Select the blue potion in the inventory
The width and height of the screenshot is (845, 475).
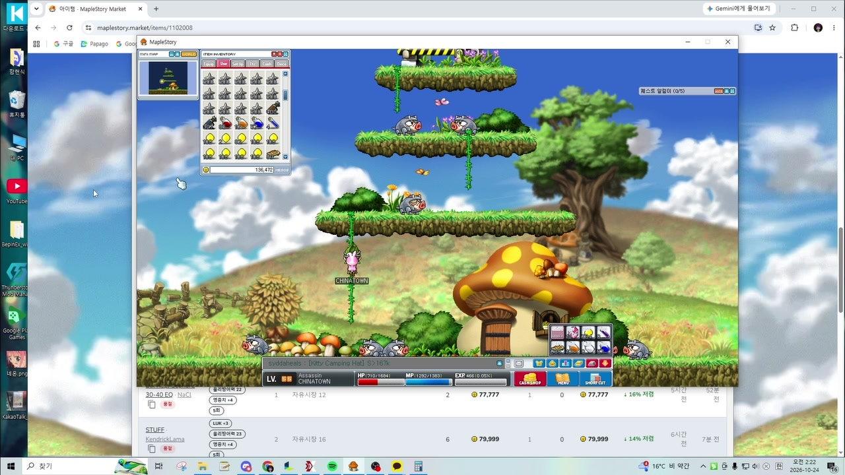coord(257,123)
